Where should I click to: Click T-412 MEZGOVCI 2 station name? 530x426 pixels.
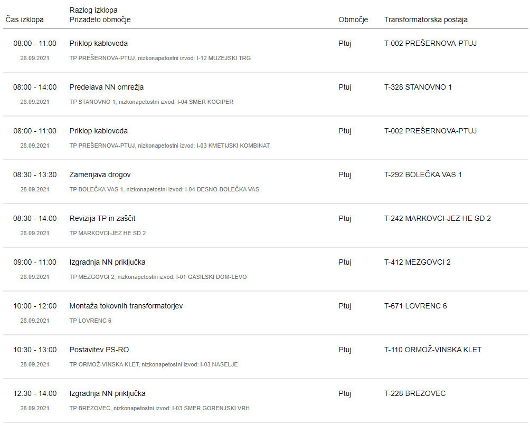point(418,262)
